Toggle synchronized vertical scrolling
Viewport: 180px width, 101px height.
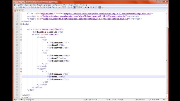coord(63,8)
